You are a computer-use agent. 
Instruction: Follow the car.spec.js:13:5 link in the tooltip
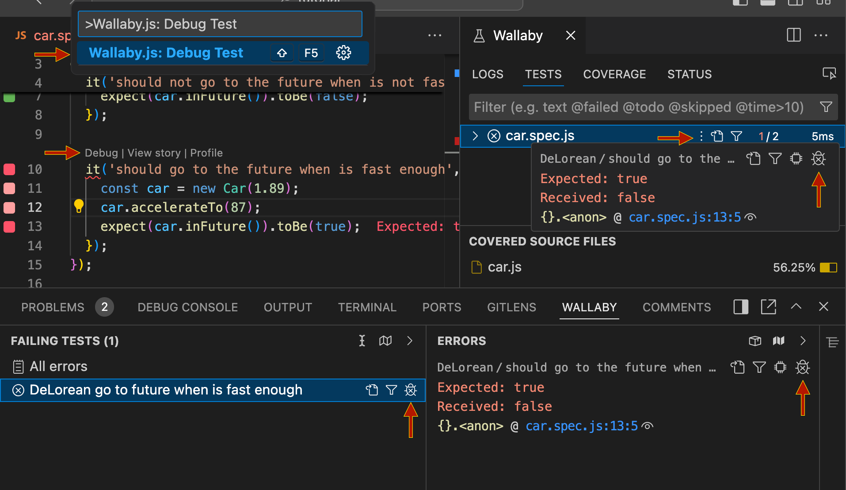[x=685, y=217]
